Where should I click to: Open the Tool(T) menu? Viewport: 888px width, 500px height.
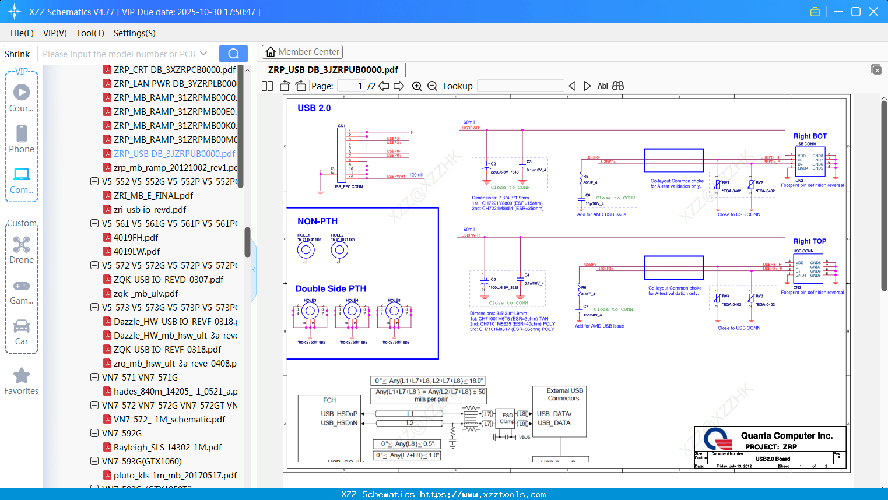(x=90, y=33)
